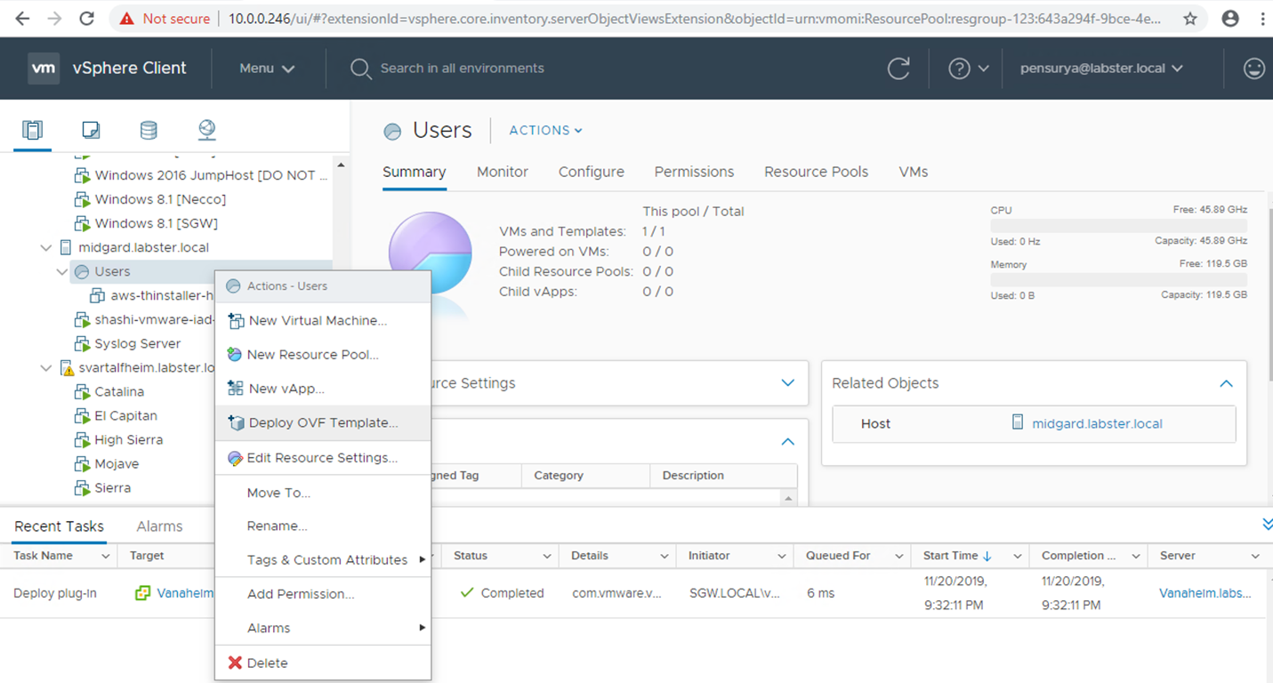Collapse the Related Objects panel chevron

[x=1226, y=383]
